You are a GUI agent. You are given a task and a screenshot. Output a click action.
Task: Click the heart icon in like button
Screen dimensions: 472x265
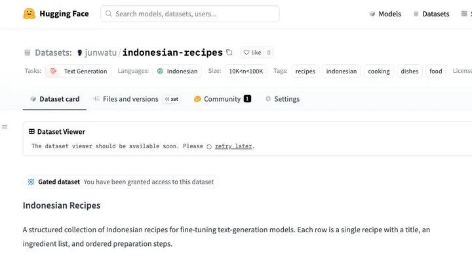point(246,52)
